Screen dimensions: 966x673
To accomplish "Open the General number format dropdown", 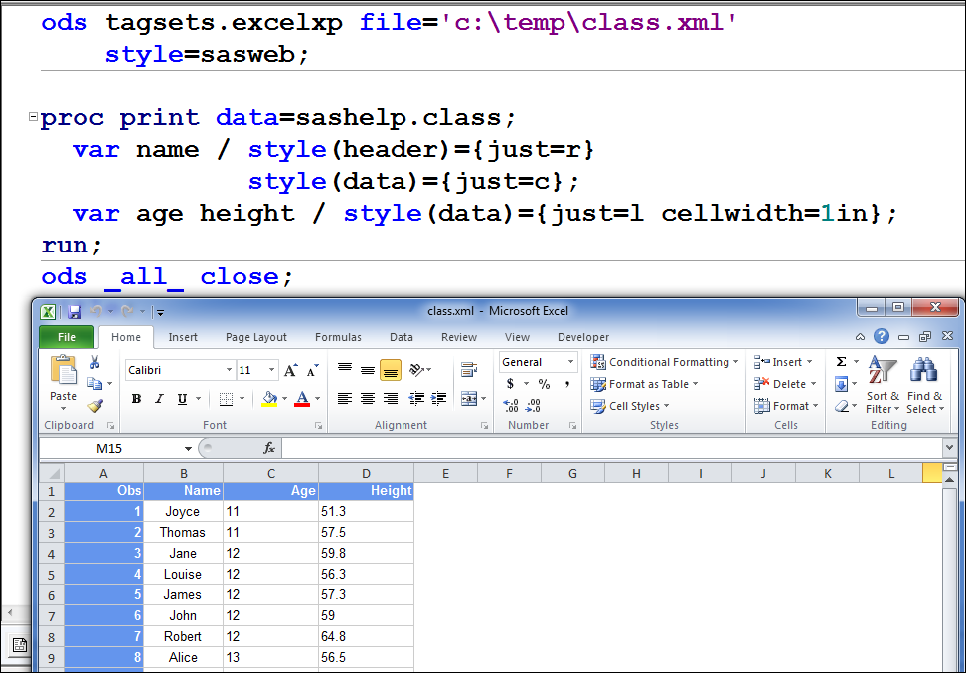I will coord(538,362).
